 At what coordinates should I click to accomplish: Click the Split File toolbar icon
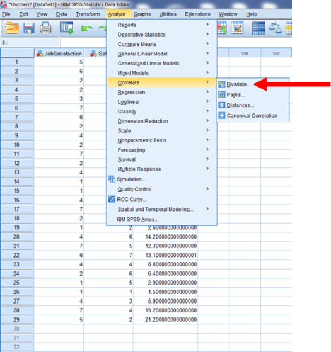(258, 28)
